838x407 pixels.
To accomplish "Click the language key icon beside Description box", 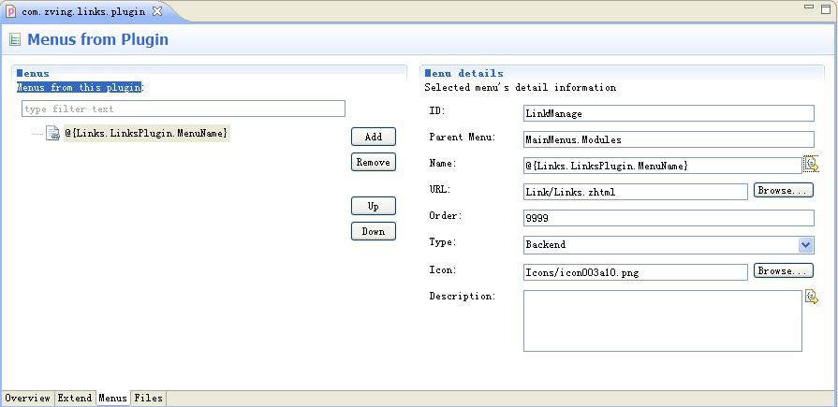I will coord(811,297).
